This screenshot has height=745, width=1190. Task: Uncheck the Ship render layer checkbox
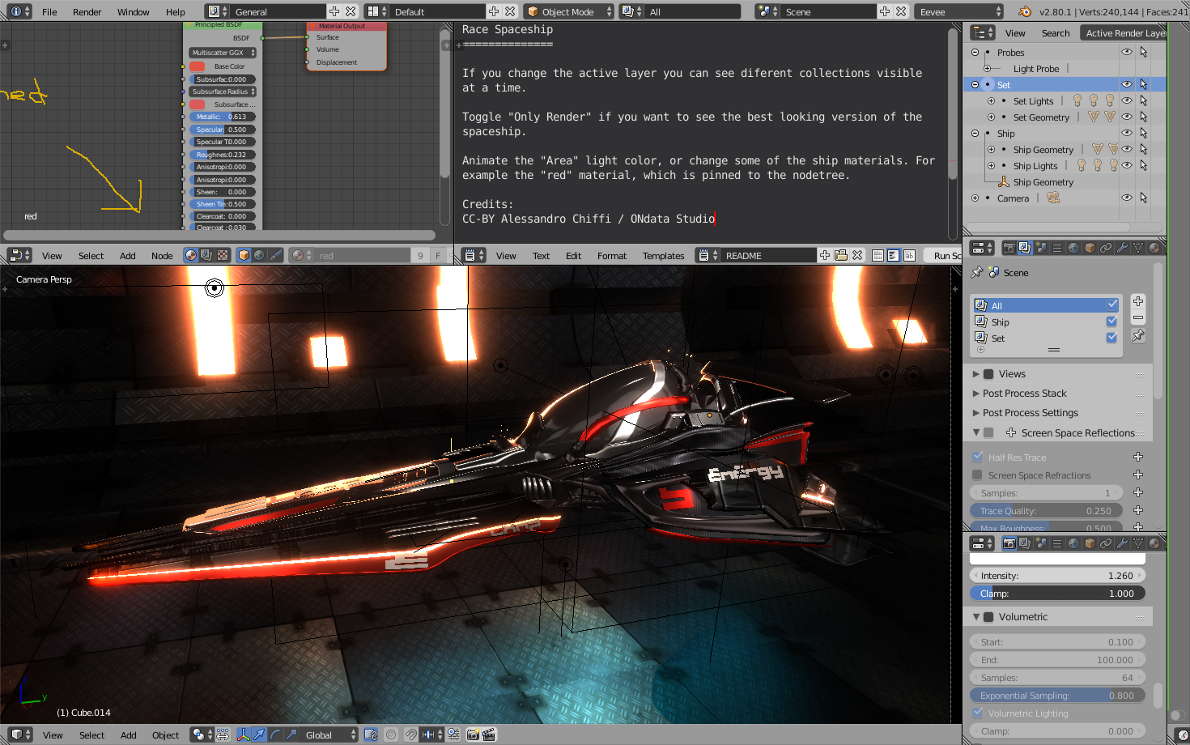coord(1111,321)
